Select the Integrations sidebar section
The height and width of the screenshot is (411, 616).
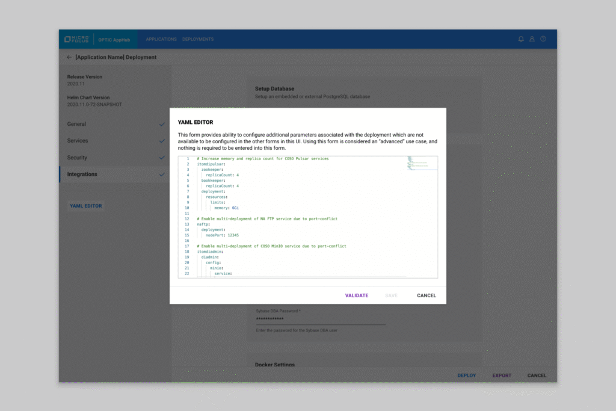(x=82, y=175)
